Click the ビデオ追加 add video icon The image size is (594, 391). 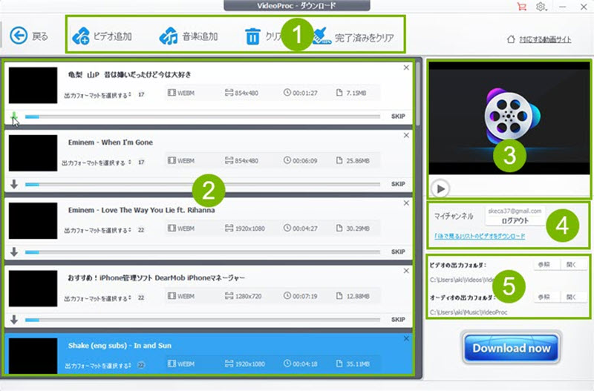click(x=81, y=36)
